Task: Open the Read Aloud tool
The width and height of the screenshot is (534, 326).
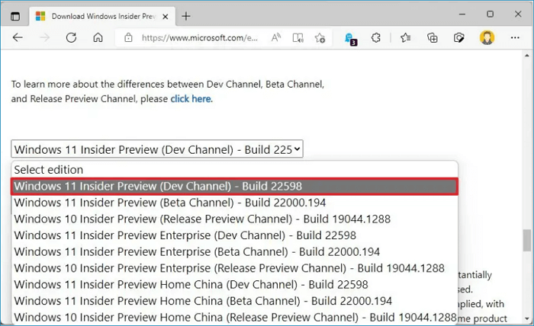Action: [x=276, y=37]
